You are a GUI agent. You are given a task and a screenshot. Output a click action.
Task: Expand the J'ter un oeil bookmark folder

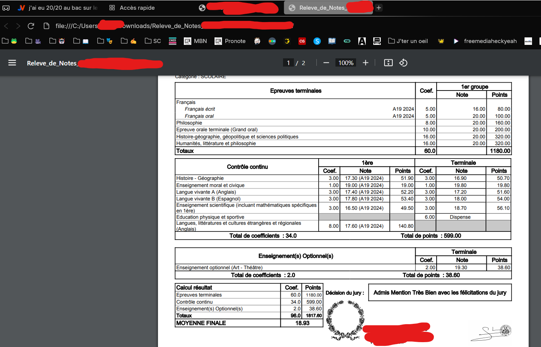pos(408,41)
